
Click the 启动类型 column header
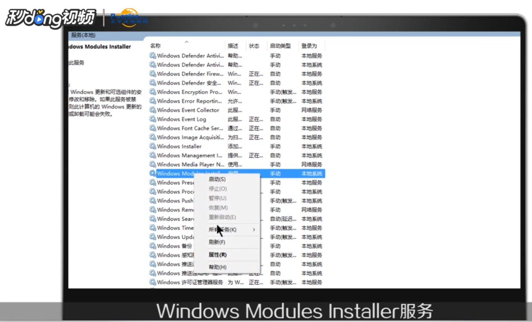[280, 45]
